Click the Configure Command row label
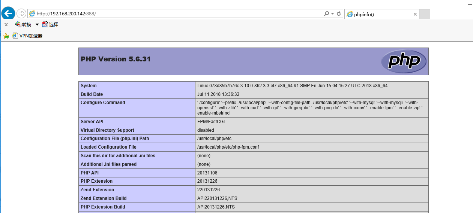This screenshot has height=213, width=473. point(103,103)
